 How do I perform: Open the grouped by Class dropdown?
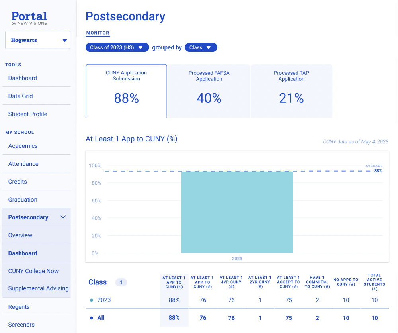[x=201, y=47]
